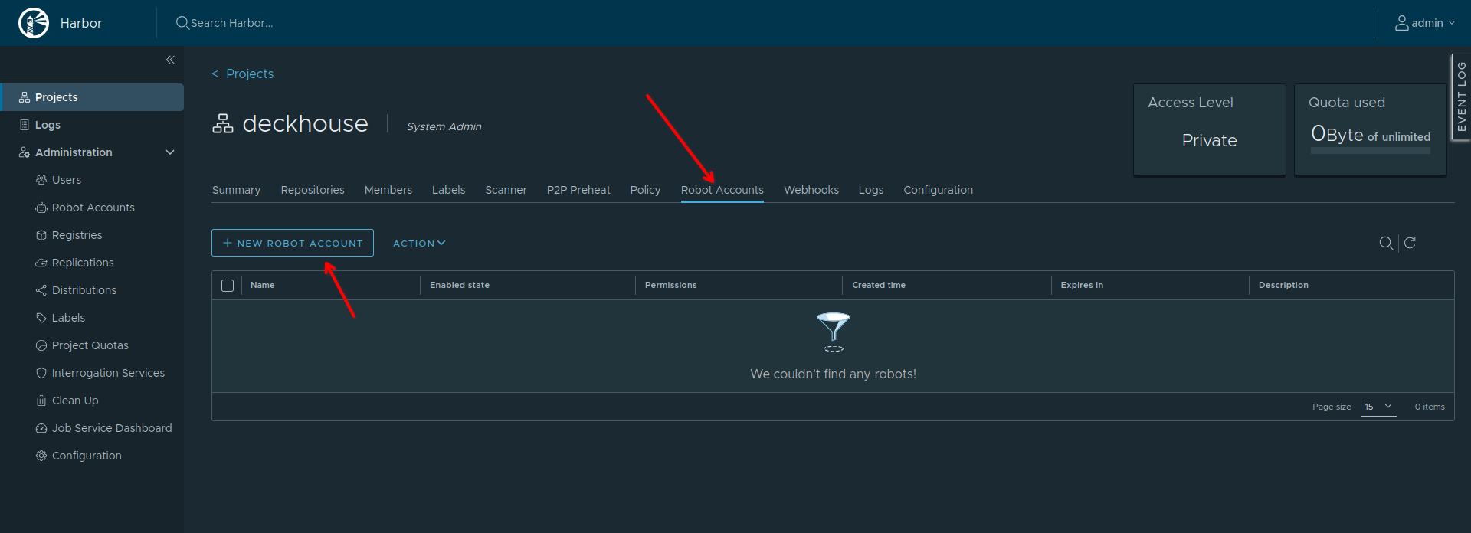Open Registries in the sidebar
The image size is (1471, 533).
77,235
